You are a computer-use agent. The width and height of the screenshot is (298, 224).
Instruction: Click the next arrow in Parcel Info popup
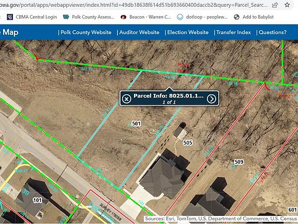[212, 99]
